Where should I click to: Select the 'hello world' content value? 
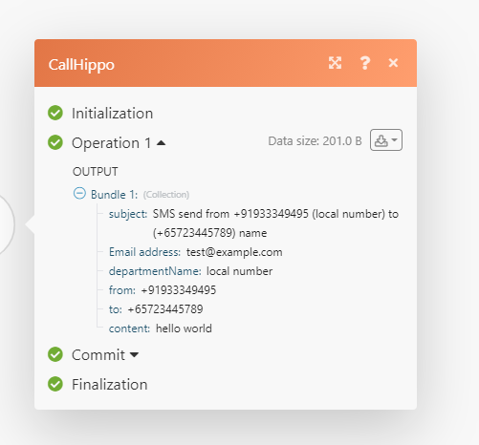[x=184, y=328]
